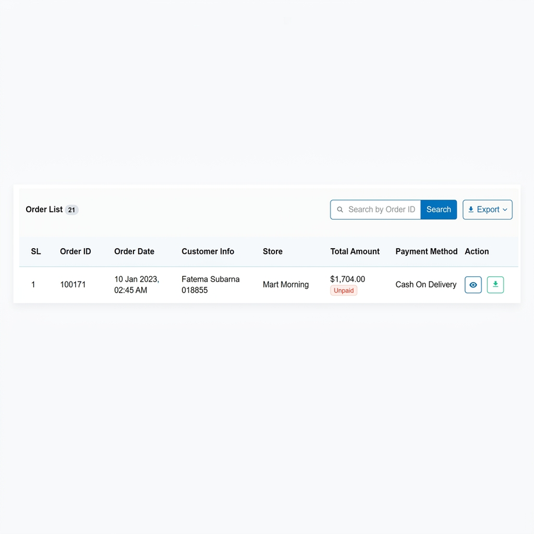Click the SL column header

pos(36,251)
